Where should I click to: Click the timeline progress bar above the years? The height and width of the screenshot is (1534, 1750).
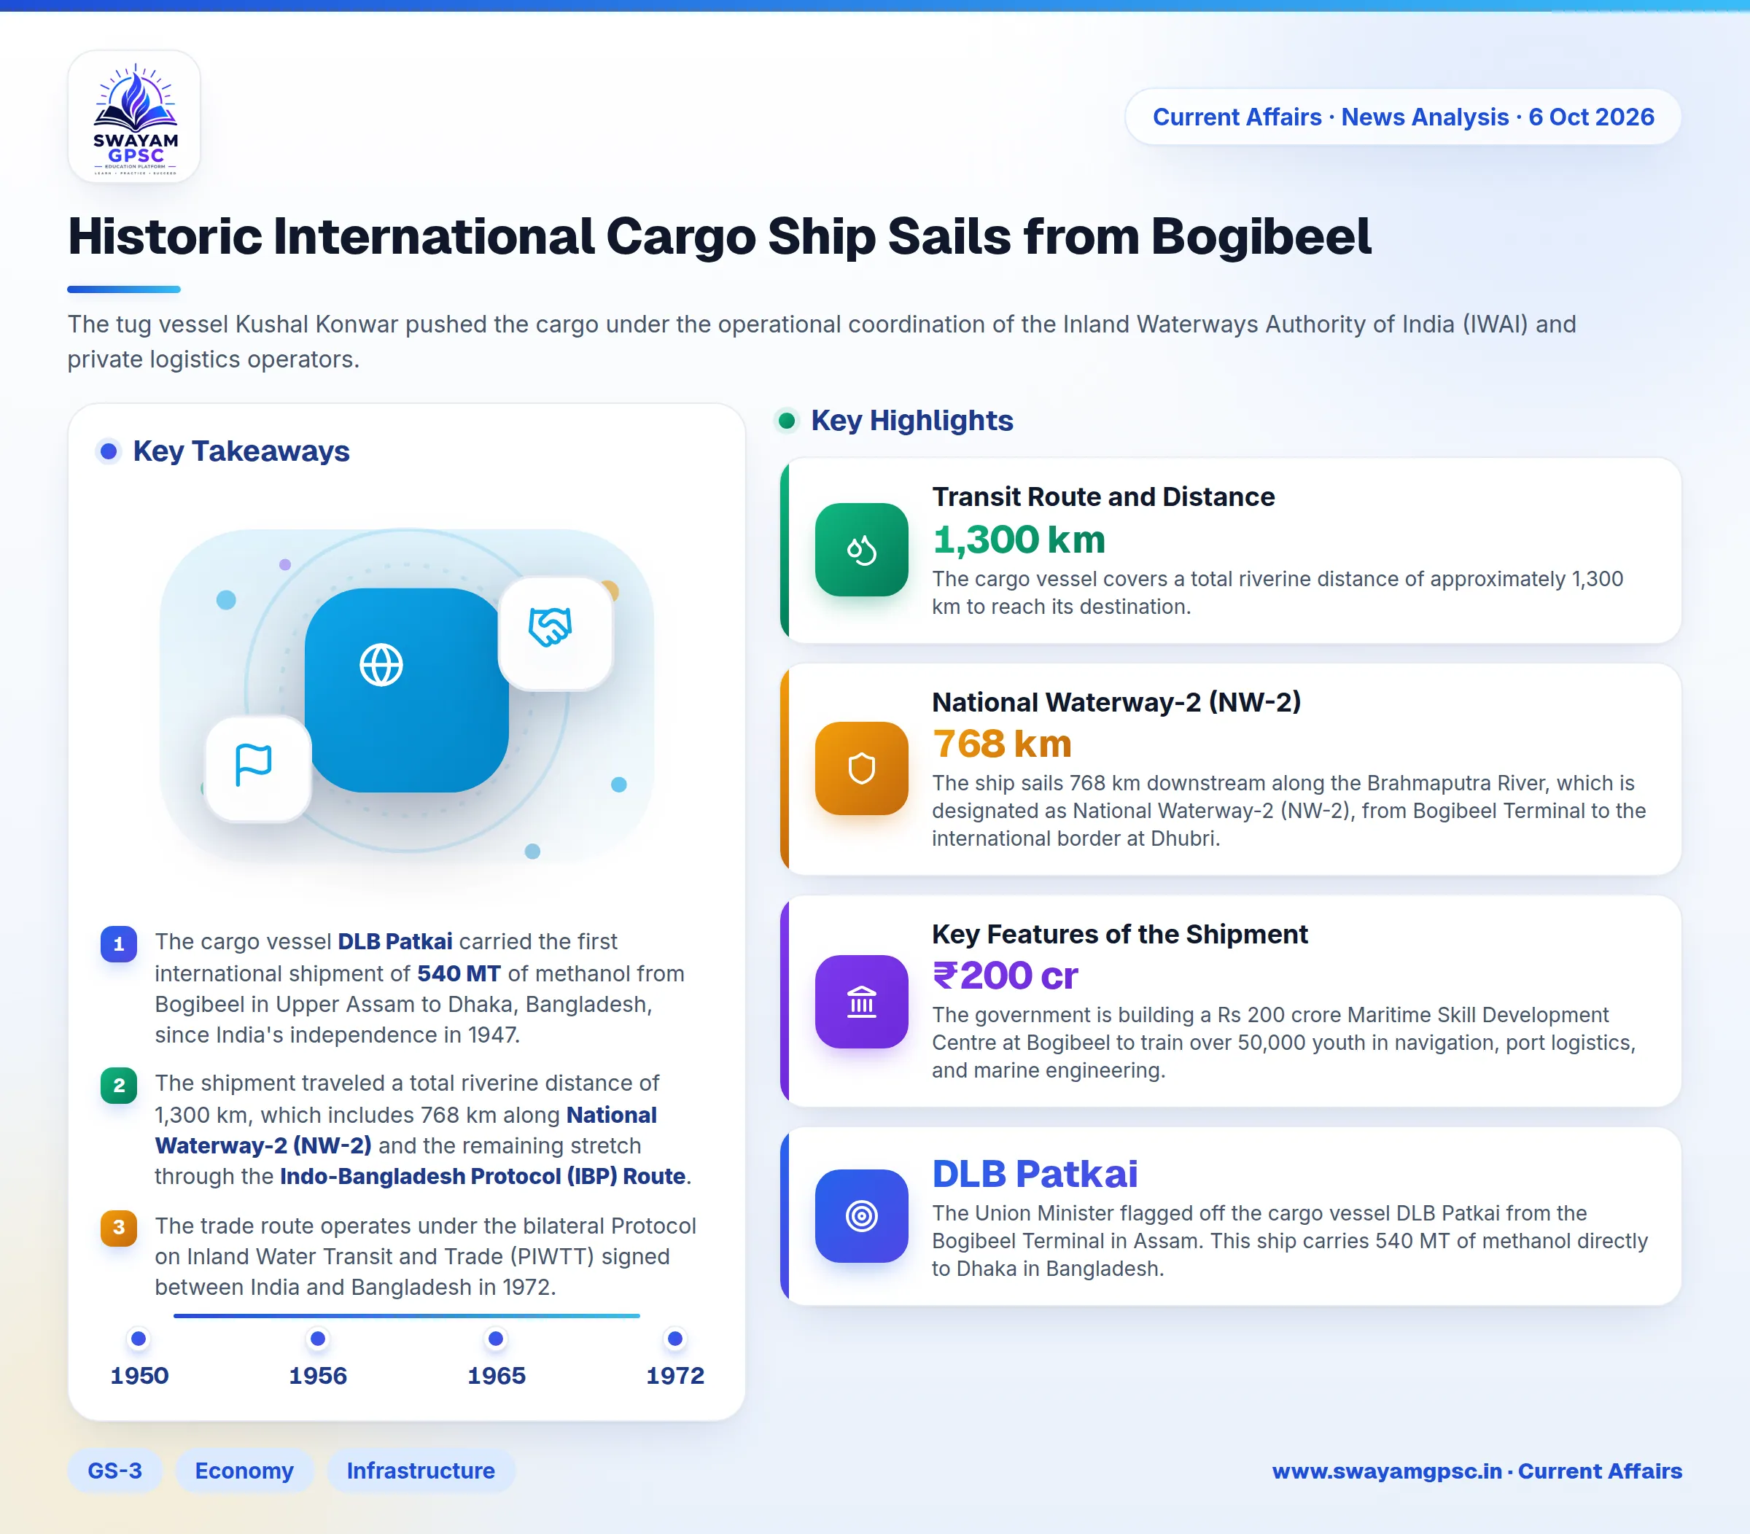407,1316
